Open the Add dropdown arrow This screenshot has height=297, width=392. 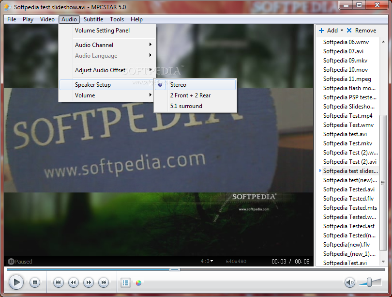(x=342, y=30)
